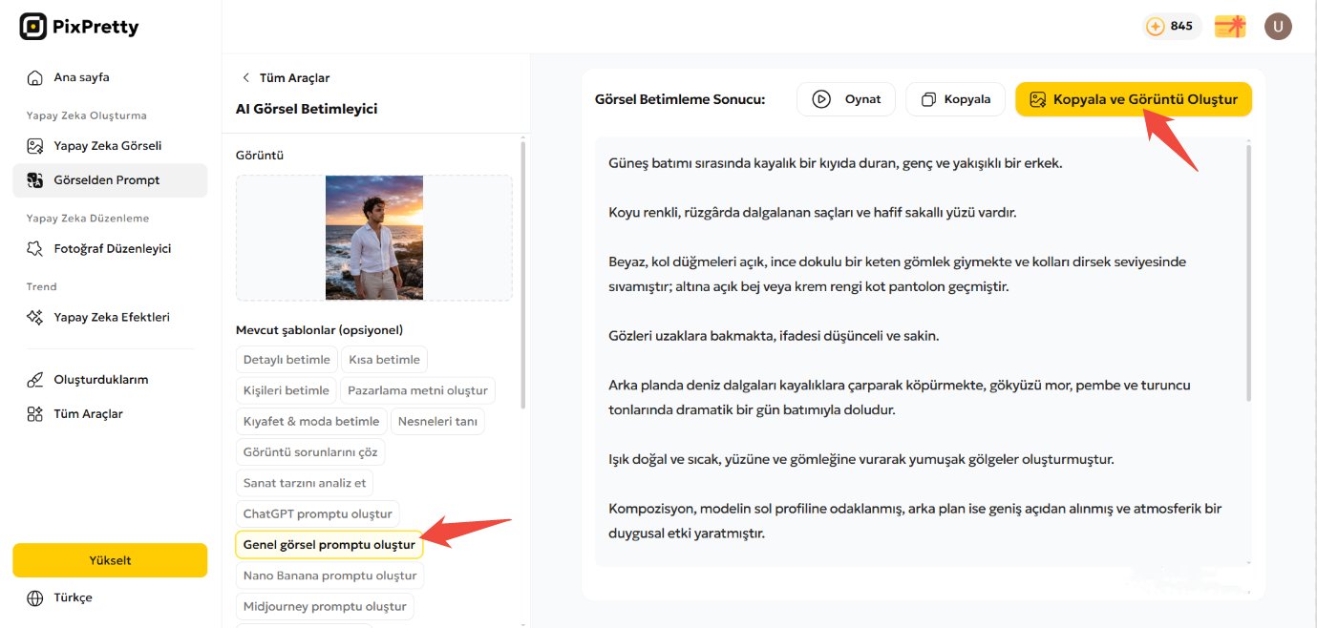Click the description panel scrollbar

[1248, 267]
